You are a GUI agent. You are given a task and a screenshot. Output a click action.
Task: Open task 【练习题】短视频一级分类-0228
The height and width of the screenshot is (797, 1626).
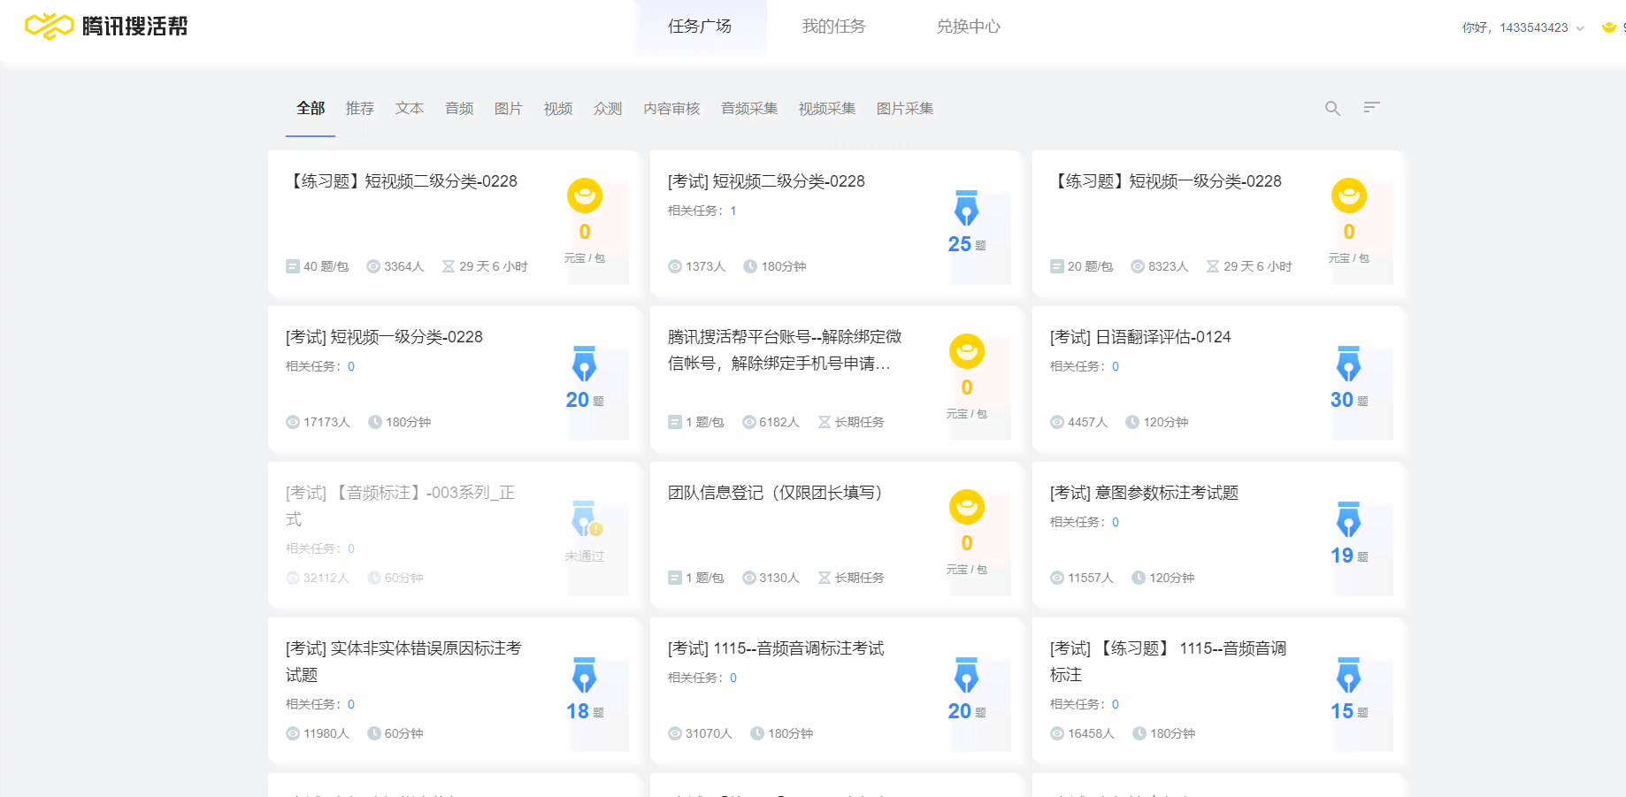(1166, 181)
